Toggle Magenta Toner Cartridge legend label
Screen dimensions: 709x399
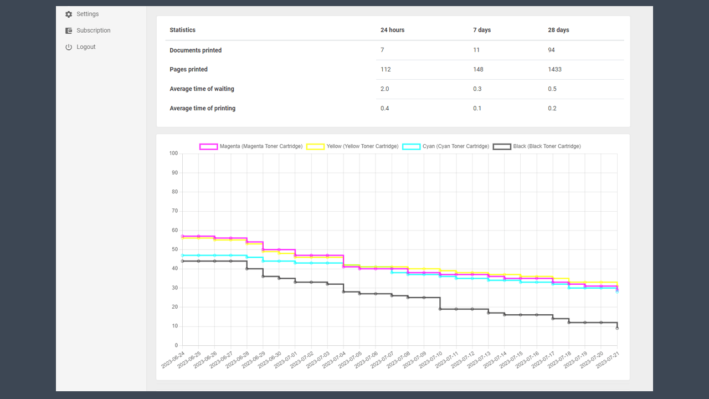pos(261,146)
